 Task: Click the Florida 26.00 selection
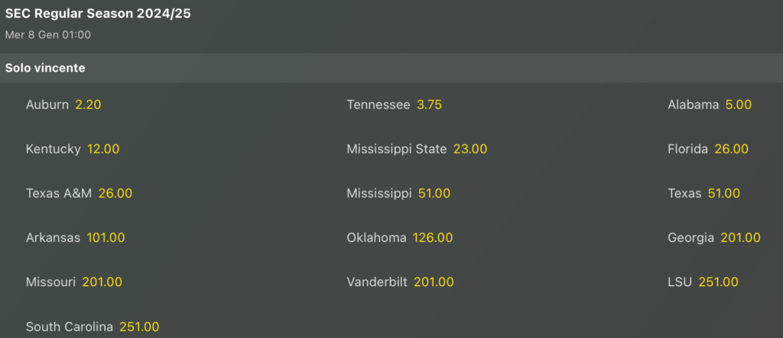click(x=731, y=149)
